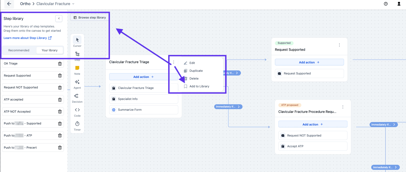Viewport: 406px width, 172px height.
Task: Select the Cursor tool
Action: 77,42
